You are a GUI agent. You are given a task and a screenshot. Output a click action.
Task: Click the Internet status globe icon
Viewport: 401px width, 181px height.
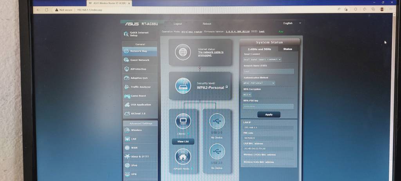(182, 52)
